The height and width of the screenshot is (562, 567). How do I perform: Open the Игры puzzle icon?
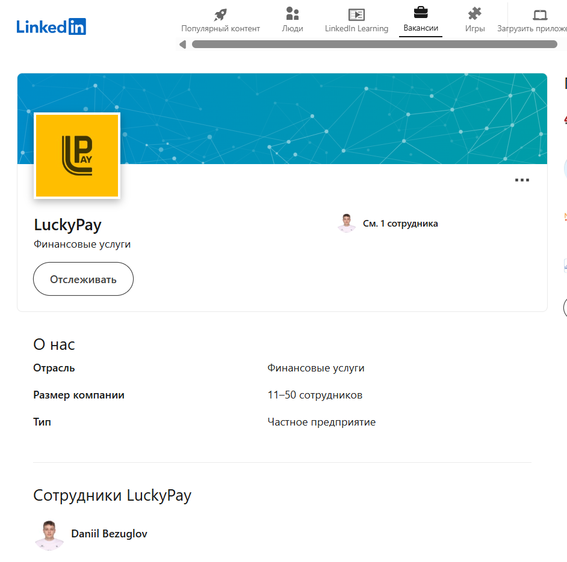coord(474,14)
